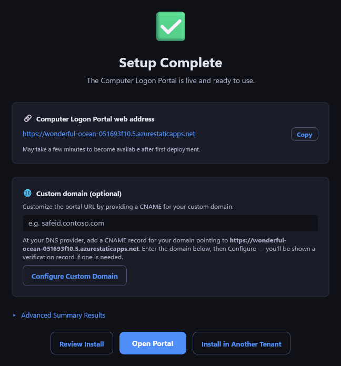The height and width of the screenshot is (366, 341).
Task: Click the bold CNAME target URL text
Action: 154,245
